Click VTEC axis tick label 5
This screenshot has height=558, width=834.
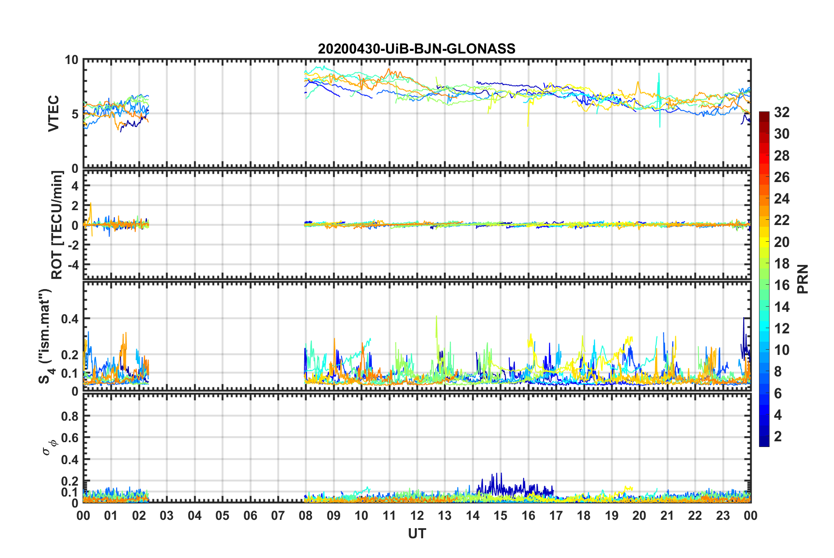click(75, 114)
